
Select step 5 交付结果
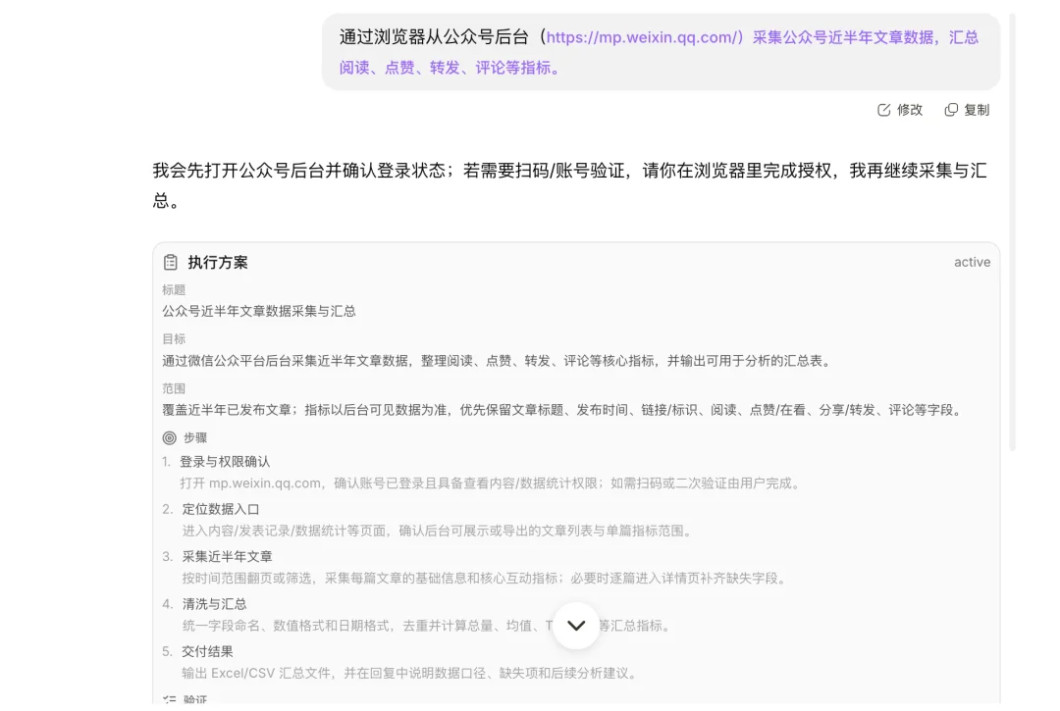[x=207, y=651]
